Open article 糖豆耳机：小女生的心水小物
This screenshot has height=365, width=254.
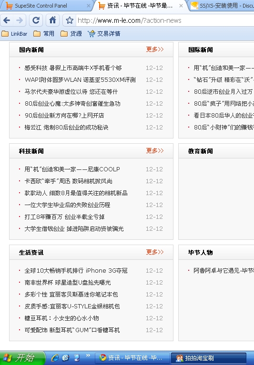(x=62, y=318)
